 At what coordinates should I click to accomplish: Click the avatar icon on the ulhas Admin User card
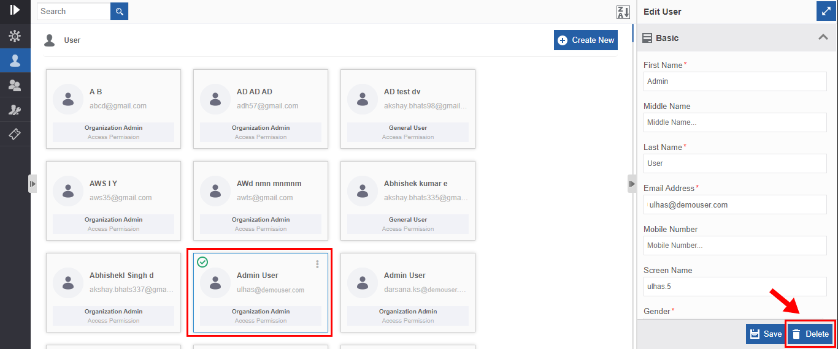[215, 283]
